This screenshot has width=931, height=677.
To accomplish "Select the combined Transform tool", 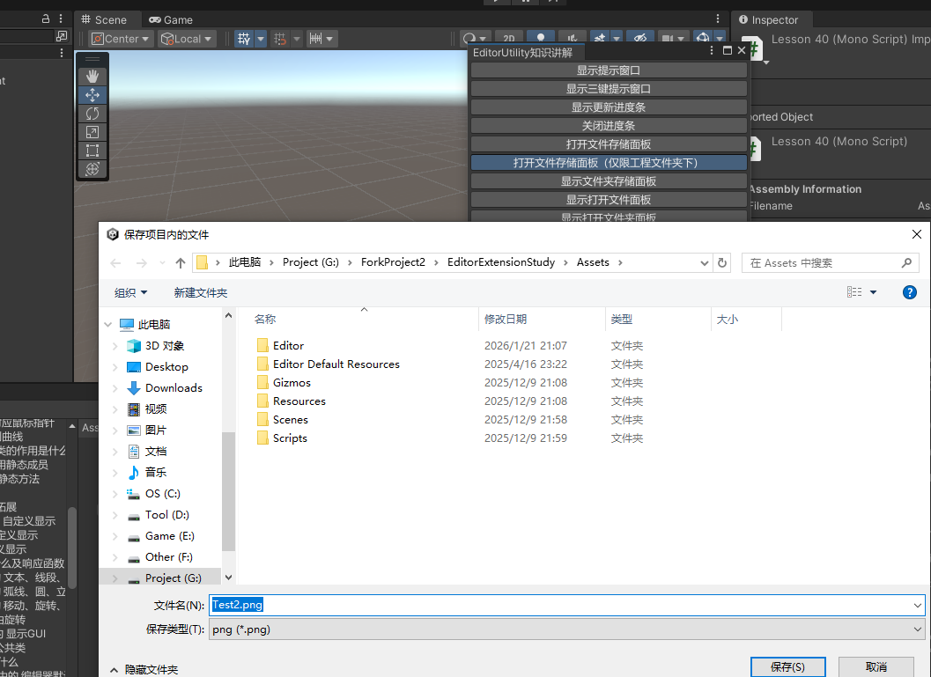I will pos(92,169).
